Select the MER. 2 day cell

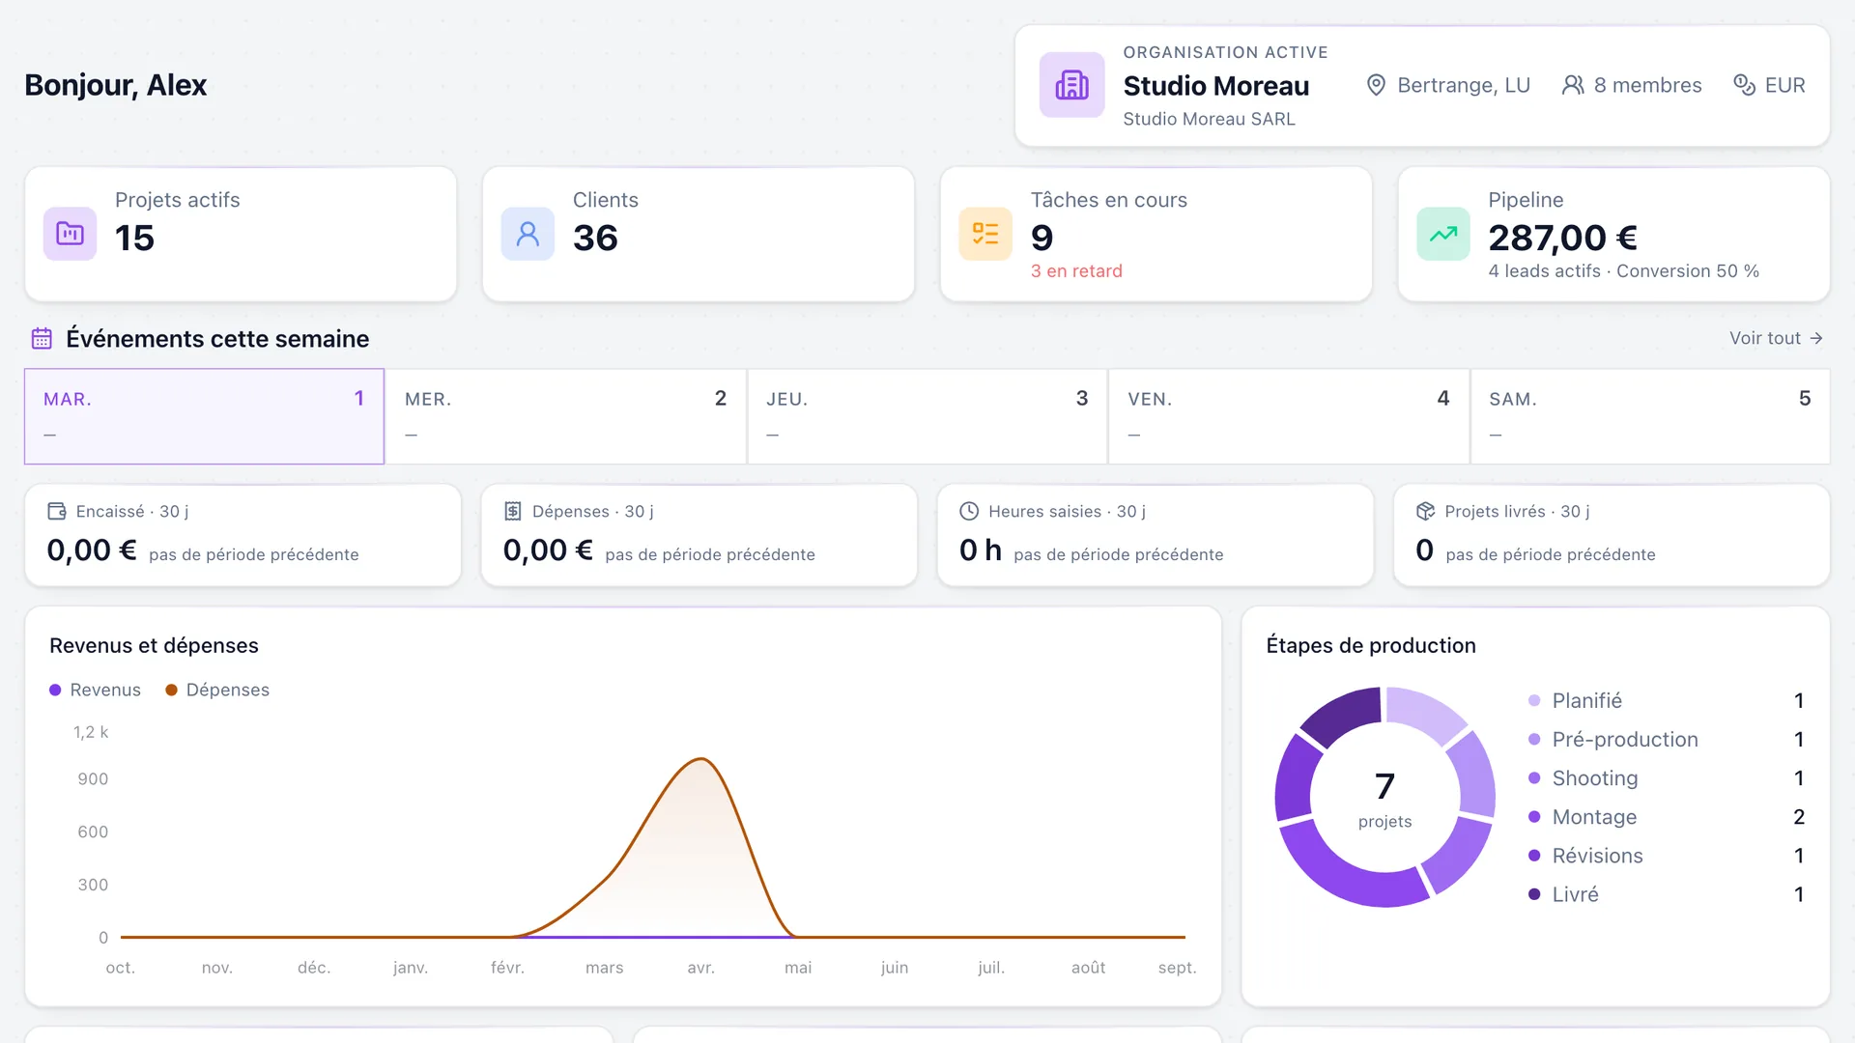[x=565, y=416]
